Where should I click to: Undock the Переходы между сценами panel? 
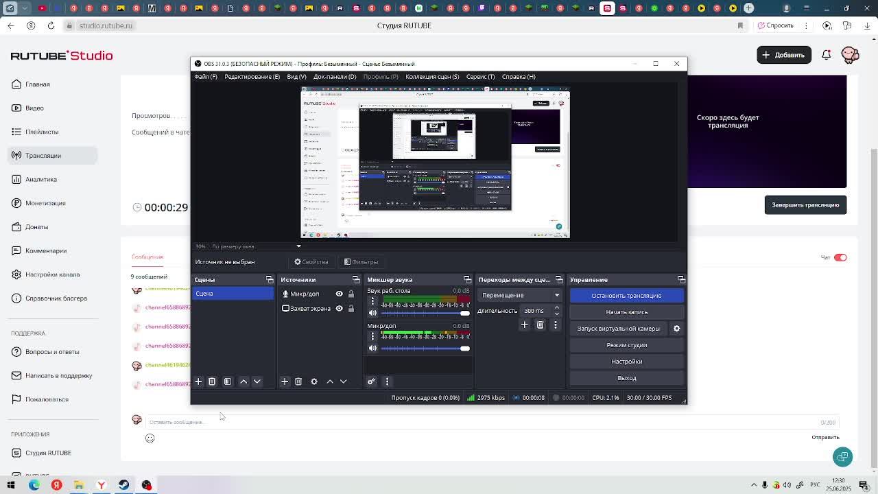[x=559, y=280]
